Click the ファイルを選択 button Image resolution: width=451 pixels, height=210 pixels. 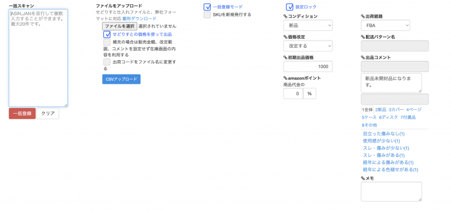pyautogui.click(x=120, y=26)
